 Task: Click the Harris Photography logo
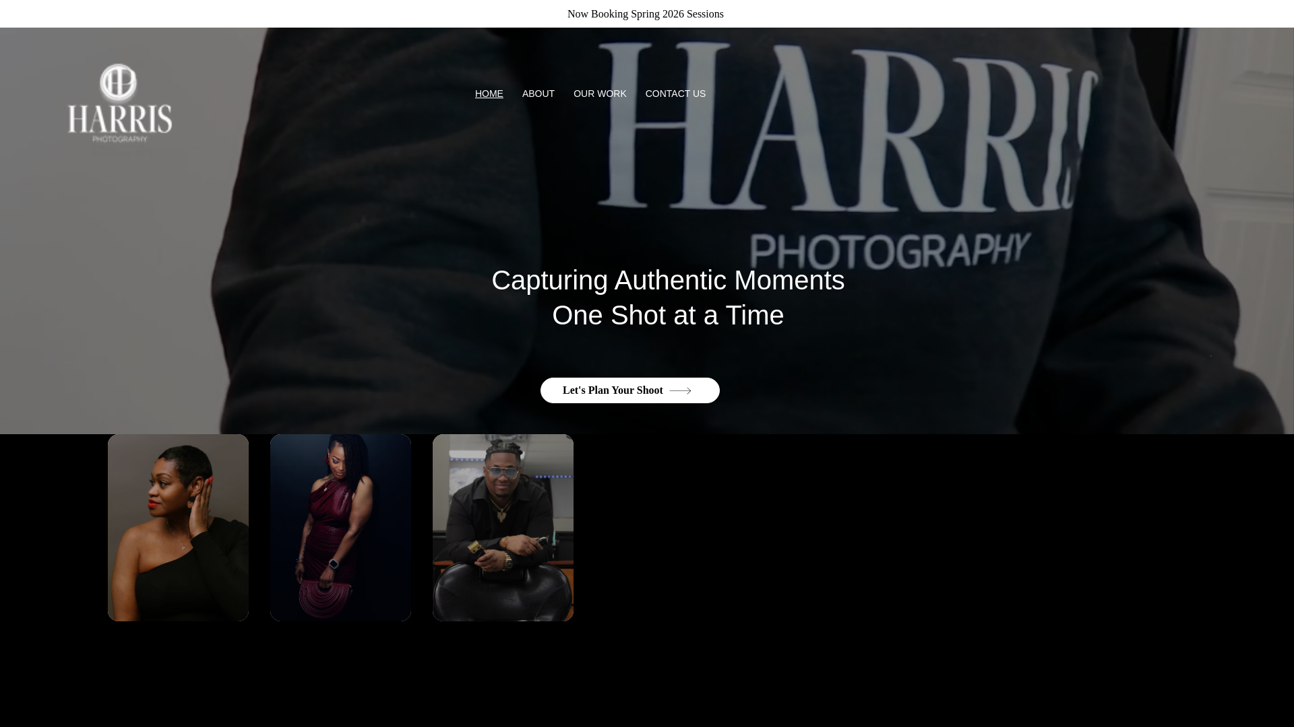point(120,103)
